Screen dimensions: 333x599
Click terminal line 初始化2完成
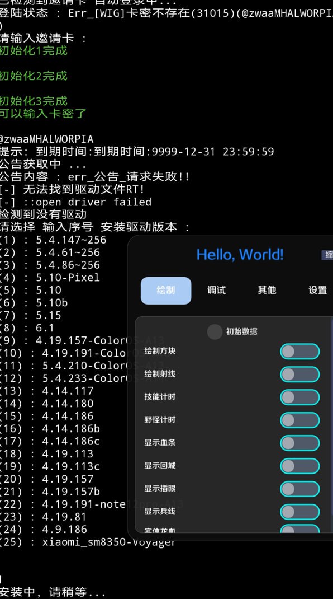[34, 76]
